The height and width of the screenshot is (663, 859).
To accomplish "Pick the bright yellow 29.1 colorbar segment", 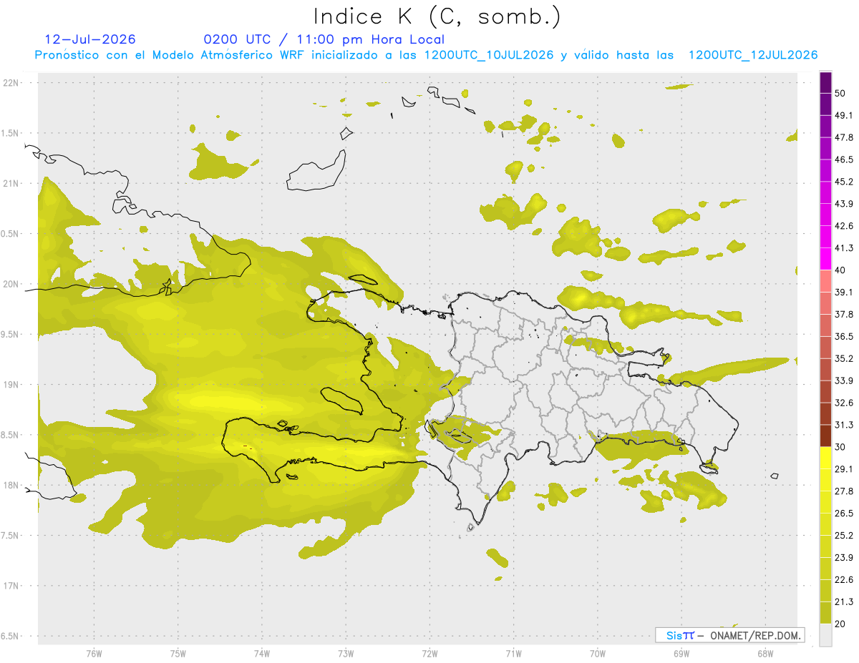I will coord(825,458).
